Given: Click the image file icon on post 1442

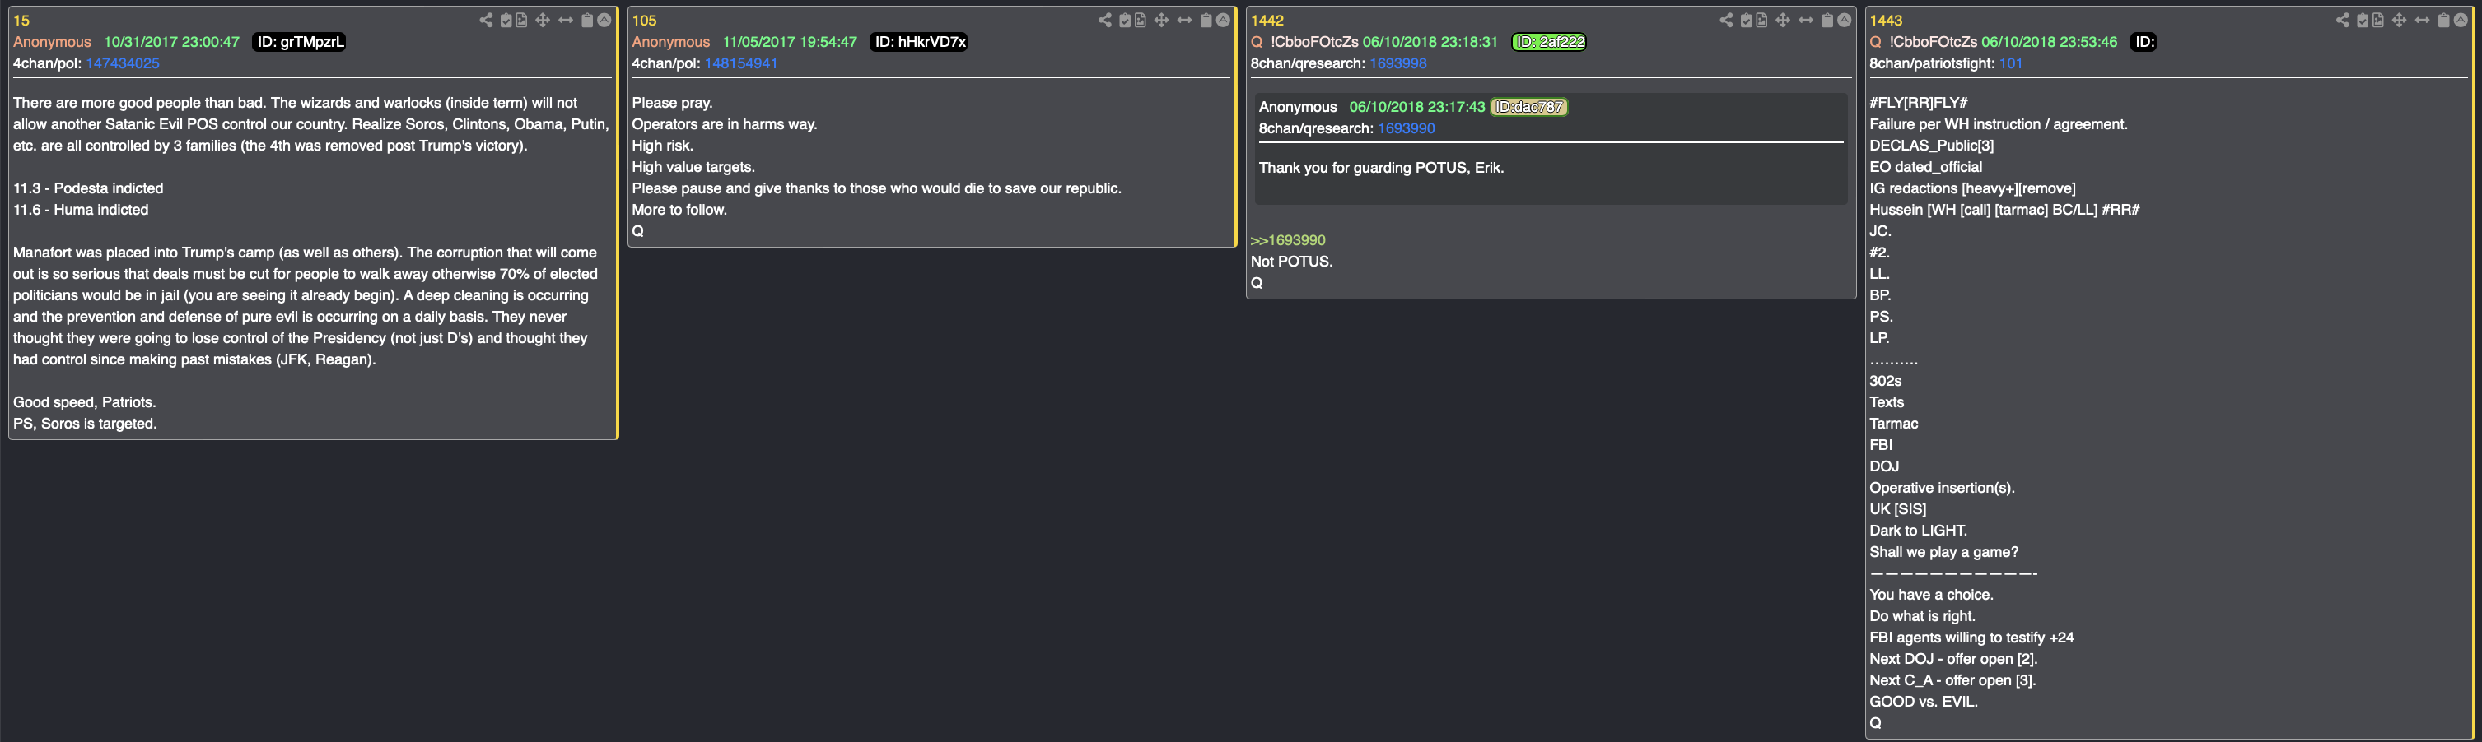Looking at the screenshot, I should coord(1761,21).
